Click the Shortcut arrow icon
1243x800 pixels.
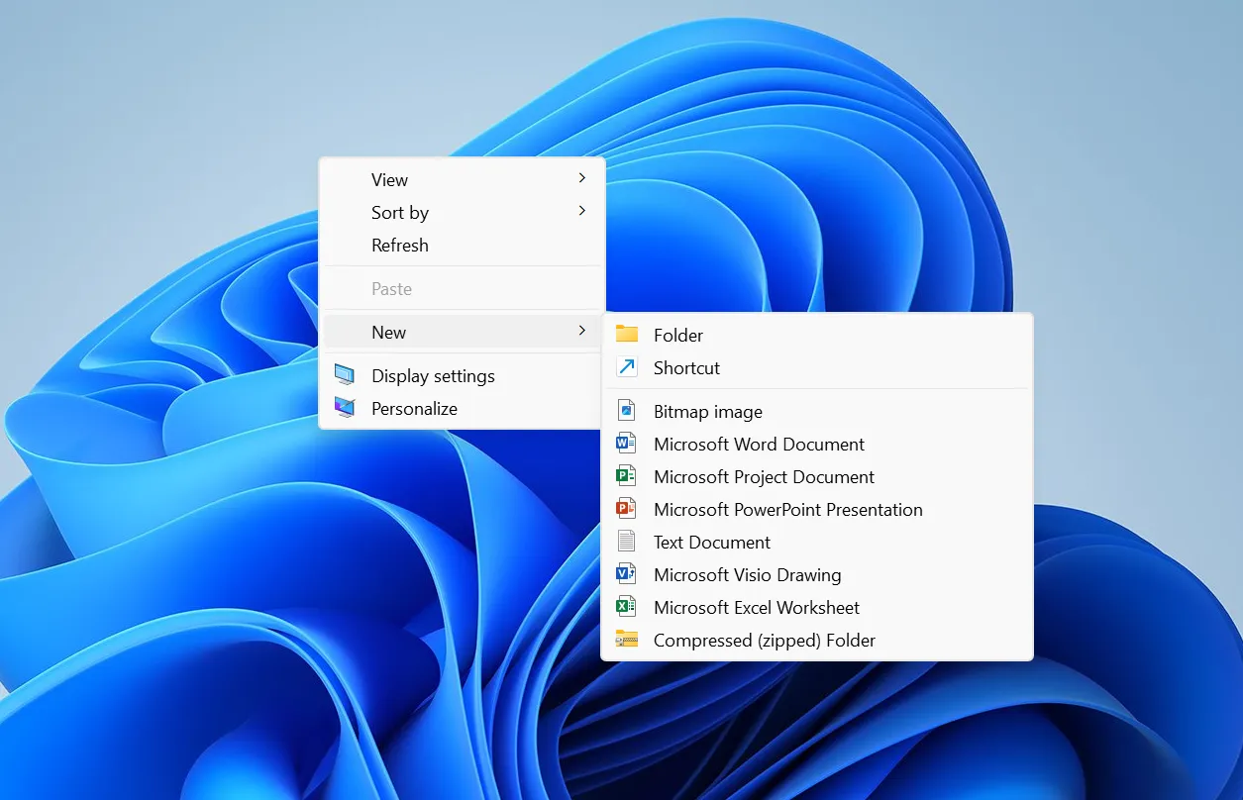click(627, 367)
